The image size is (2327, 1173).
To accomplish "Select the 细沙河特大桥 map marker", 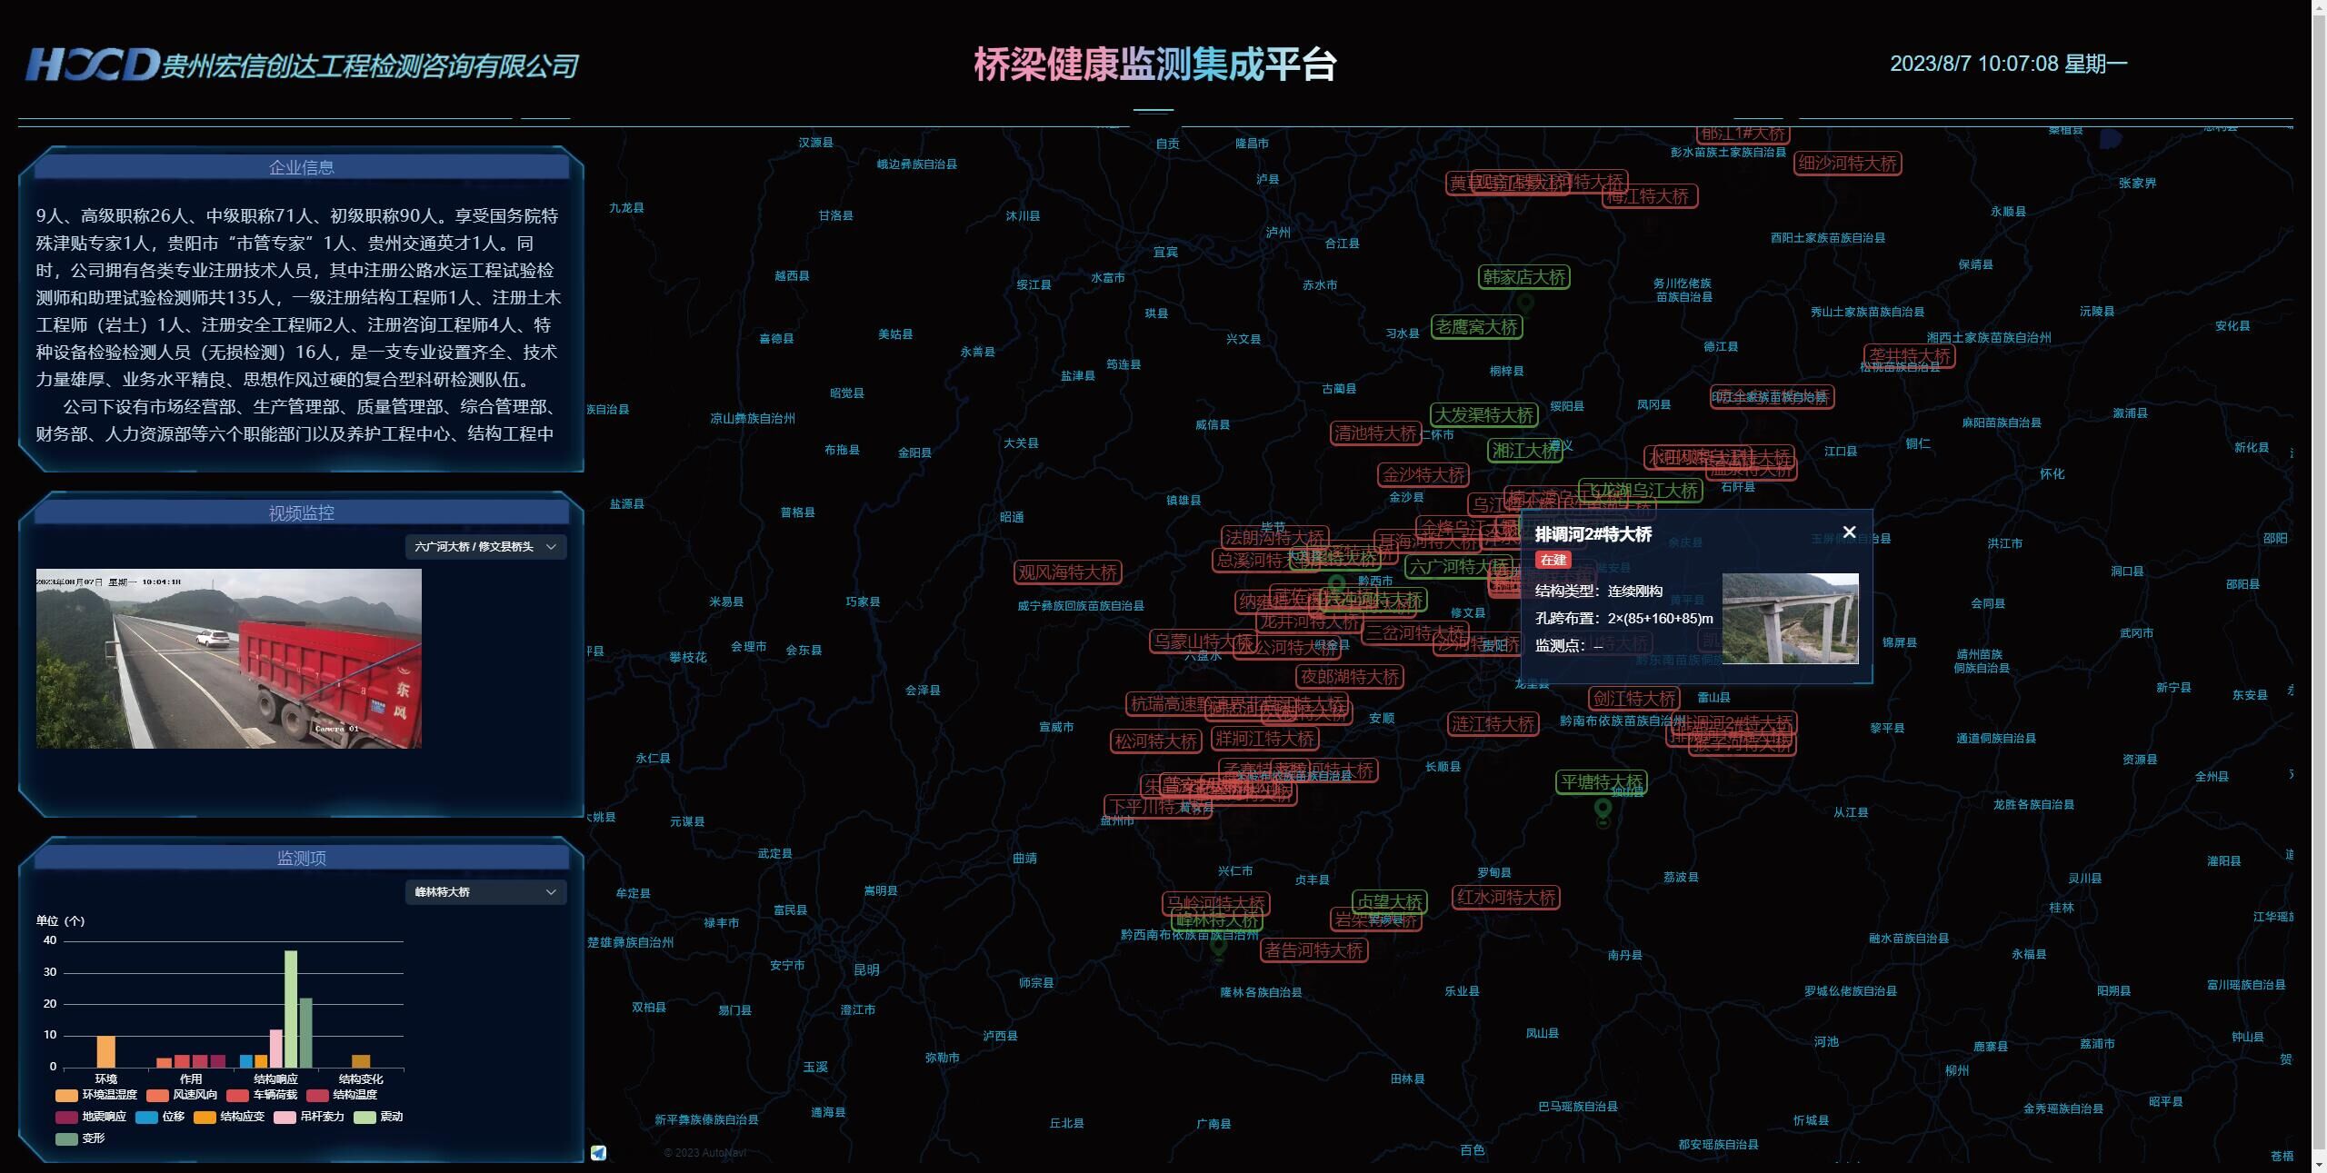I will tap(1847, 164).
